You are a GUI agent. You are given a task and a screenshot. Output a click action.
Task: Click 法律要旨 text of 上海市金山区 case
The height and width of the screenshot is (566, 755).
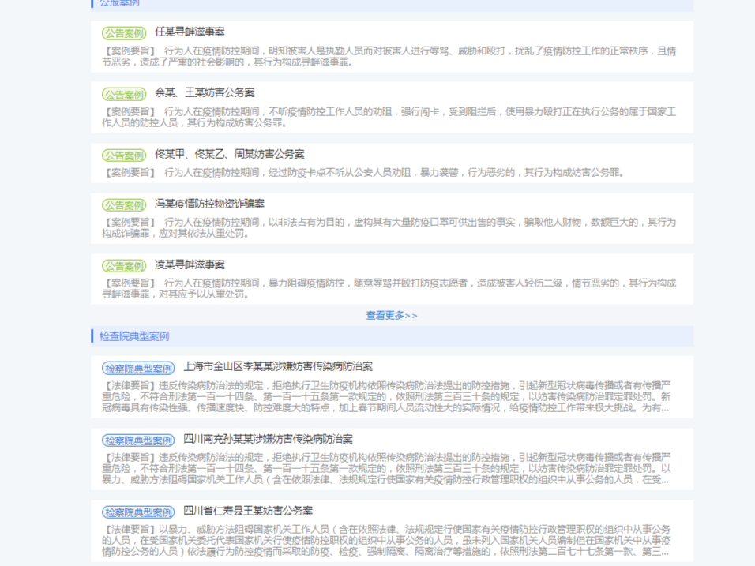point(386,396)
